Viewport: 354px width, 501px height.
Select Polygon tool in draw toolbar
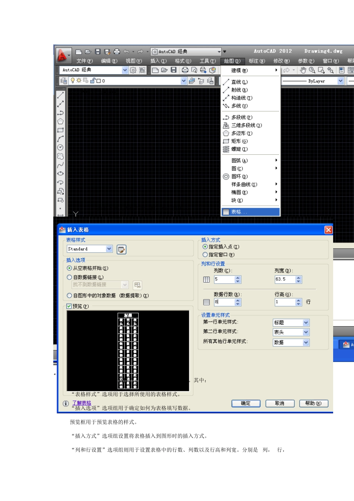coord(60,121)
